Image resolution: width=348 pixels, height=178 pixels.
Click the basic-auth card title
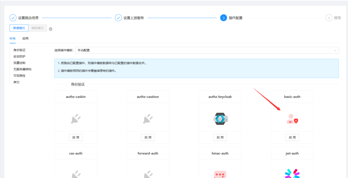pyautogui.click(x=292, y=97)
